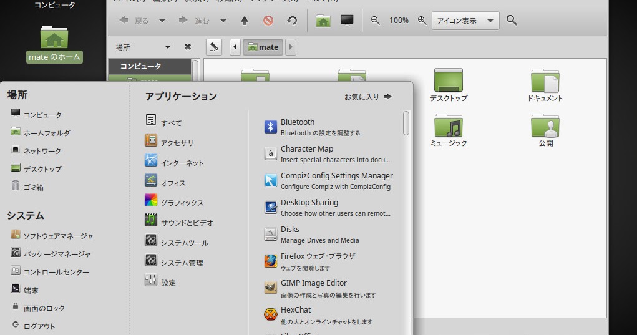Screen dimensions: 637x335
Task: Open ネットワーク from menu places
Action: click(36, 150)
